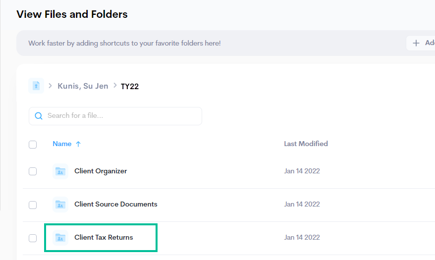Open the Client Organizer folder name

pyautogui.click(x=101, y=171)
